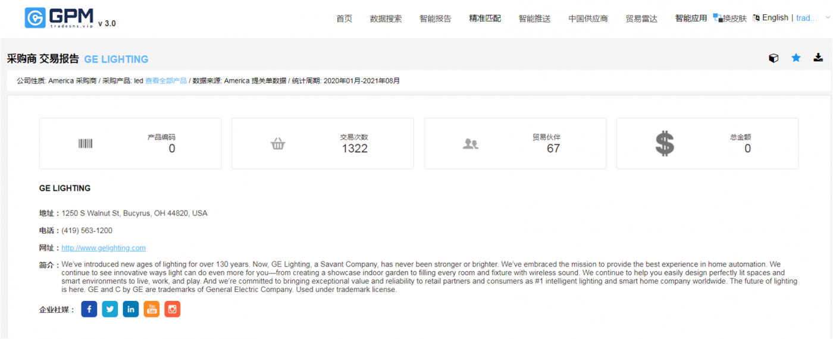Click the 交易次数 1322 card
Screen dimensions: 833x339
[x=322, y=143]
